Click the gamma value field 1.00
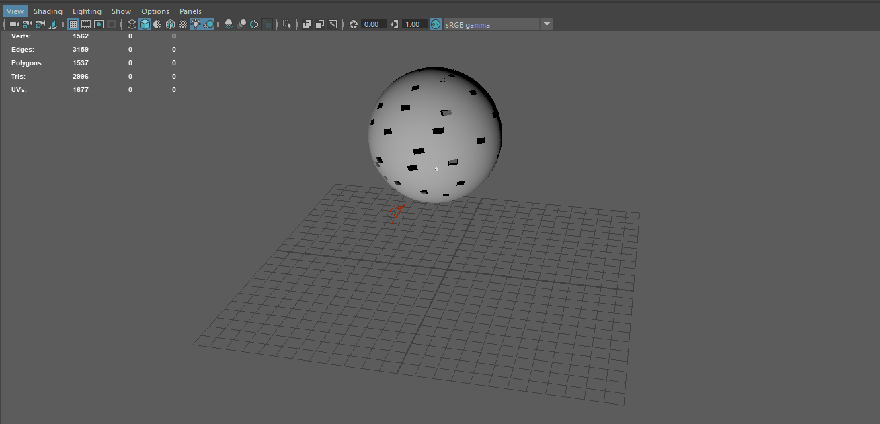This screenshot has width=880, height=424. tap(413, 24)
